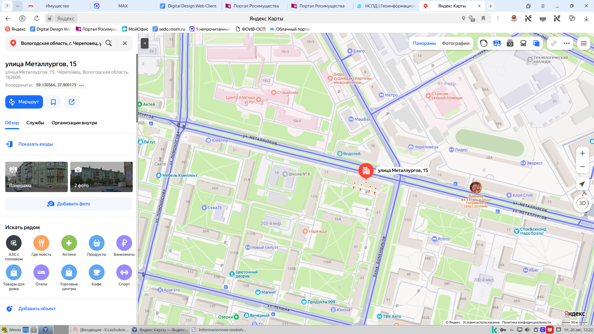Switch to the Обзор tab
The width and height of the screenshot is (594, 334).
coord(12,123)
